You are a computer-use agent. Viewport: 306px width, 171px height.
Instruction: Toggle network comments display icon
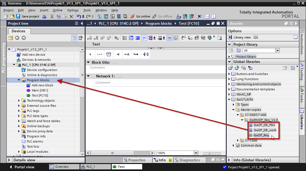click(x=144, y=38)
